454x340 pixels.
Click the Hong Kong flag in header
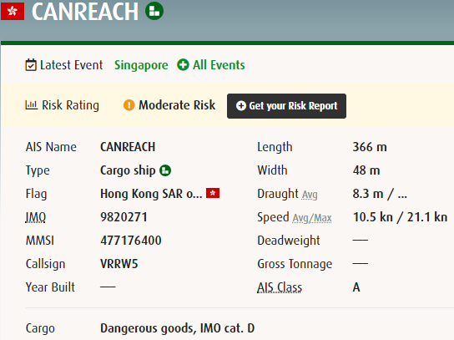pyautogui.click(x=13, y=12)
